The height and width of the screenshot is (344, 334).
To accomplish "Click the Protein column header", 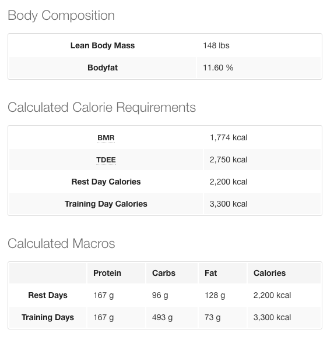I will 107,273.
